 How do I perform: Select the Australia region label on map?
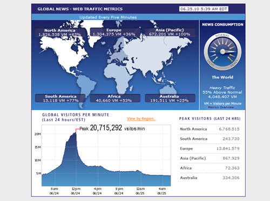[170, 99]
